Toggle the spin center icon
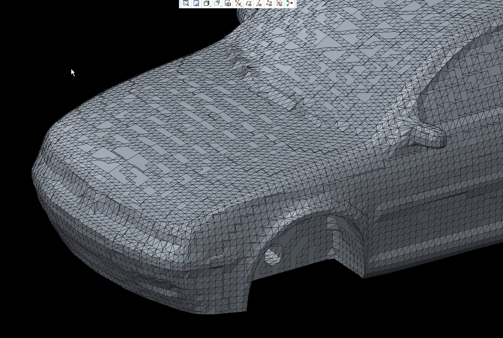The image size is (503, 338). tap(290, 3)
